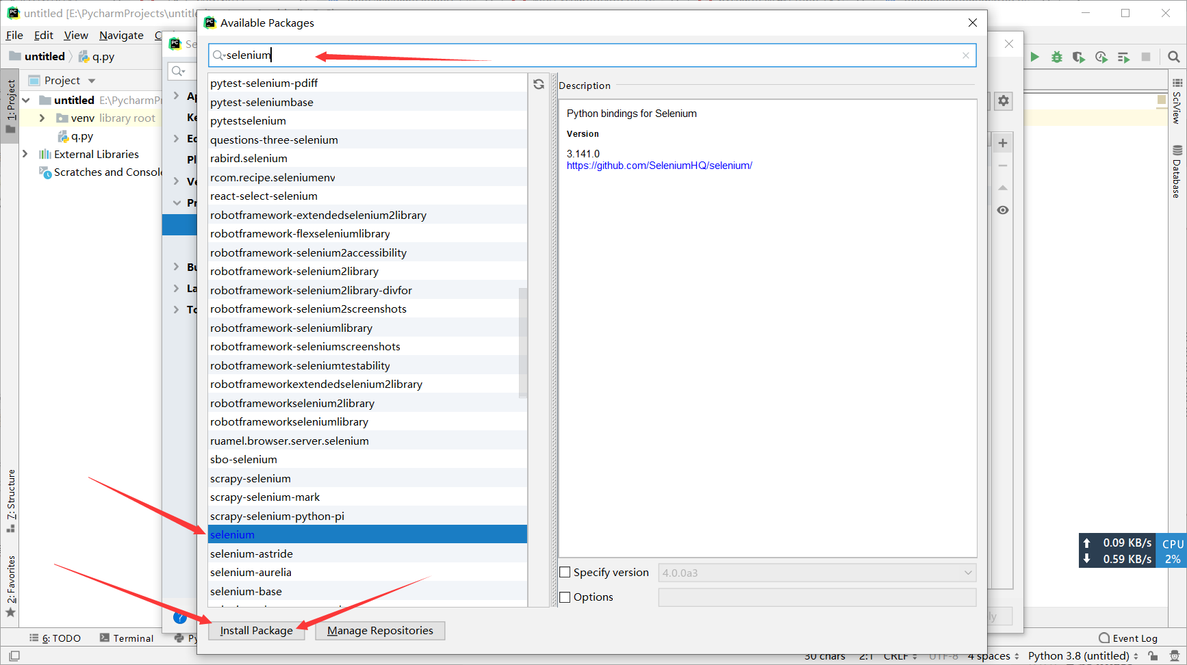Click the Install Package button

coord(257,631)
